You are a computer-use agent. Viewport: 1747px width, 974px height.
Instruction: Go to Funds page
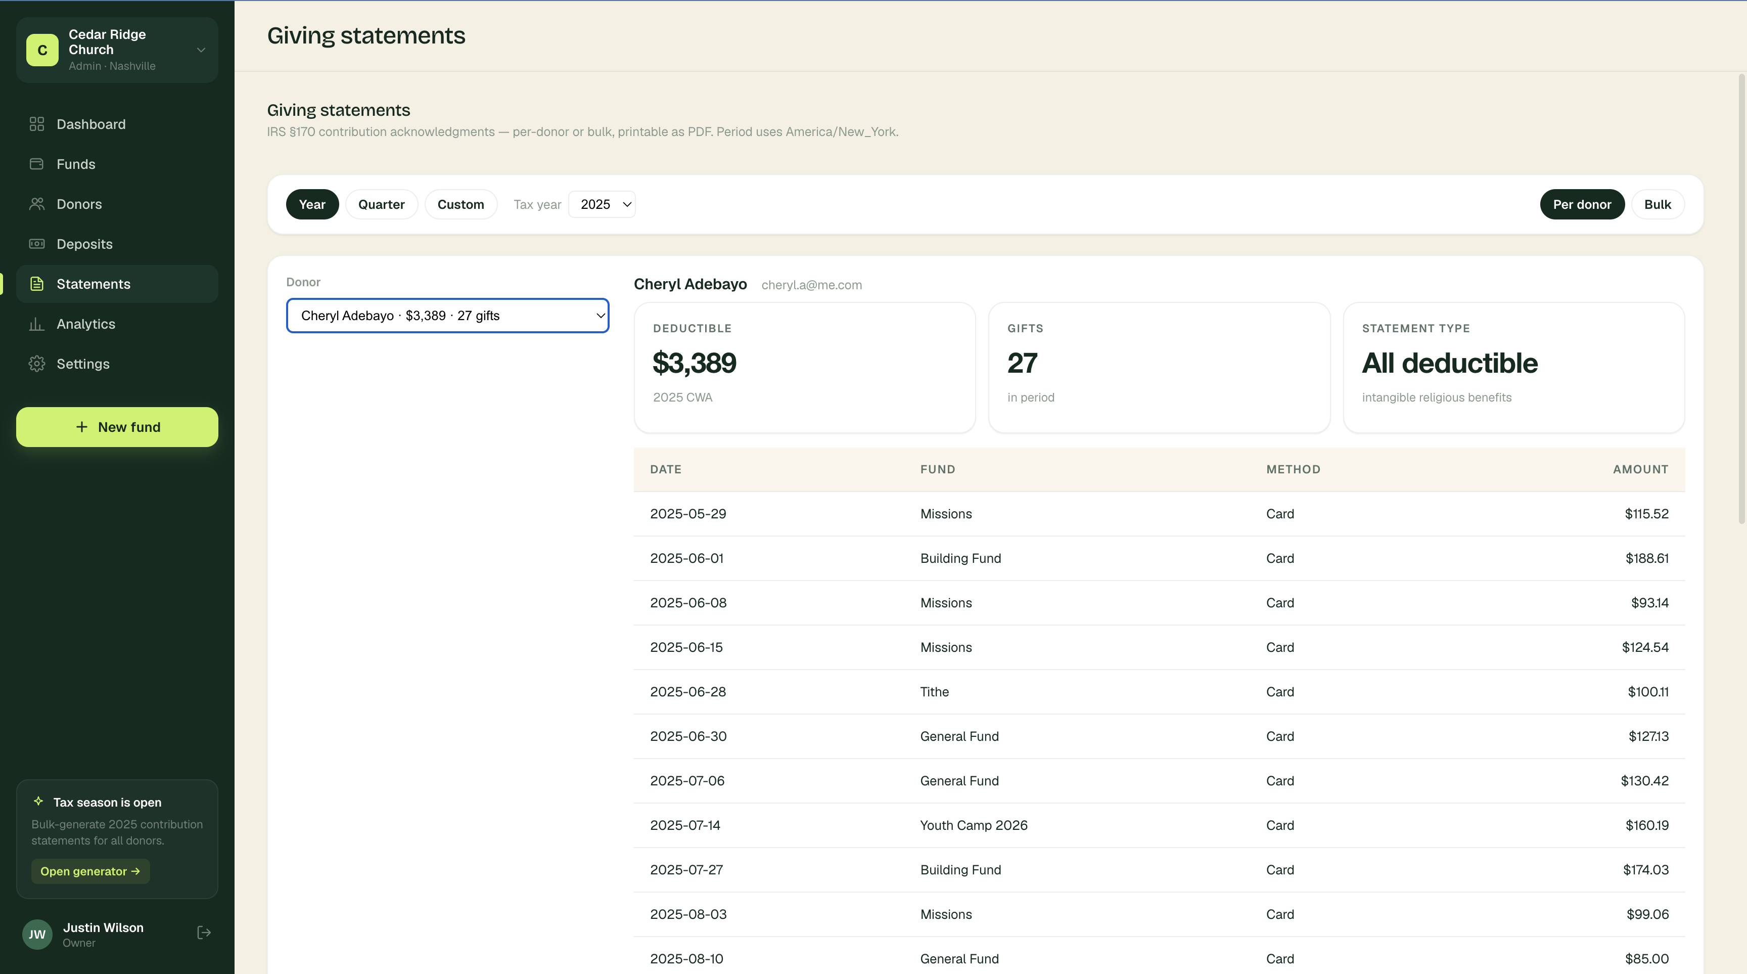[117, 164]
